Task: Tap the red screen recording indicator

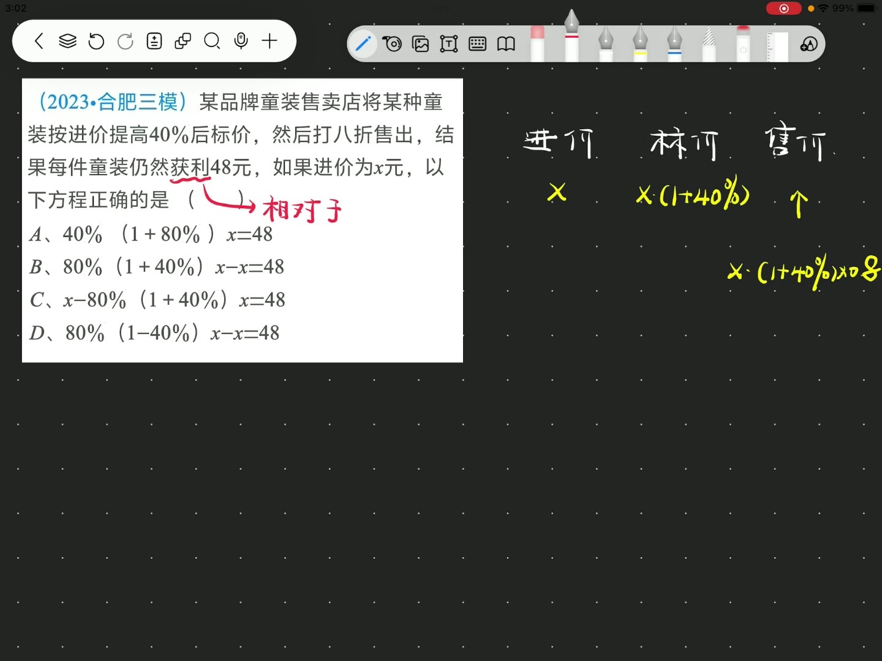Action: point(783,9)
